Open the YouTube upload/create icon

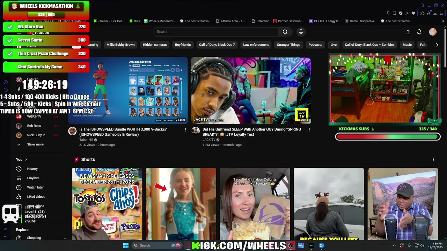[x=408, y=32]
